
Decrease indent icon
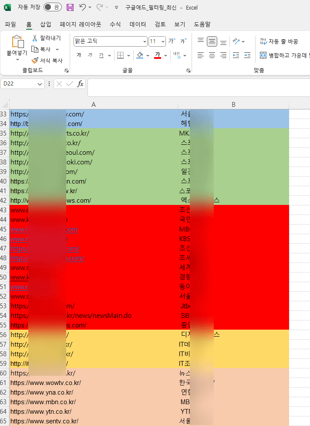tap(236, 55)
